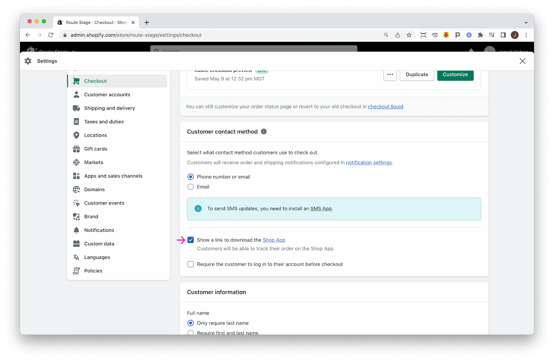Viewport: 554px width, 361px height.
Task: Open Custom data settings
Action: point(118,244)
